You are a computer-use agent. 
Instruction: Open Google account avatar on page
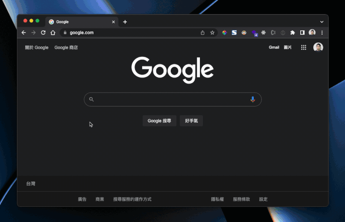point(318,47)
